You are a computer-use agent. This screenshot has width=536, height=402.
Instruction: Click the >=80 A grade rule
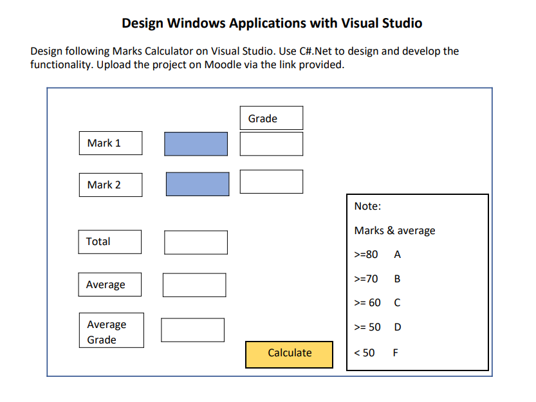377,255
